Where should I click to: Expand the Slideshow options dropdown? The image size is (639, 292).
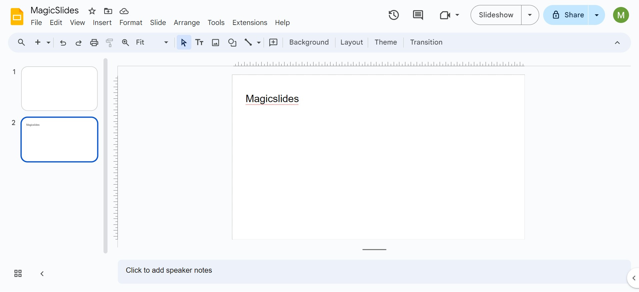(530, 15)
